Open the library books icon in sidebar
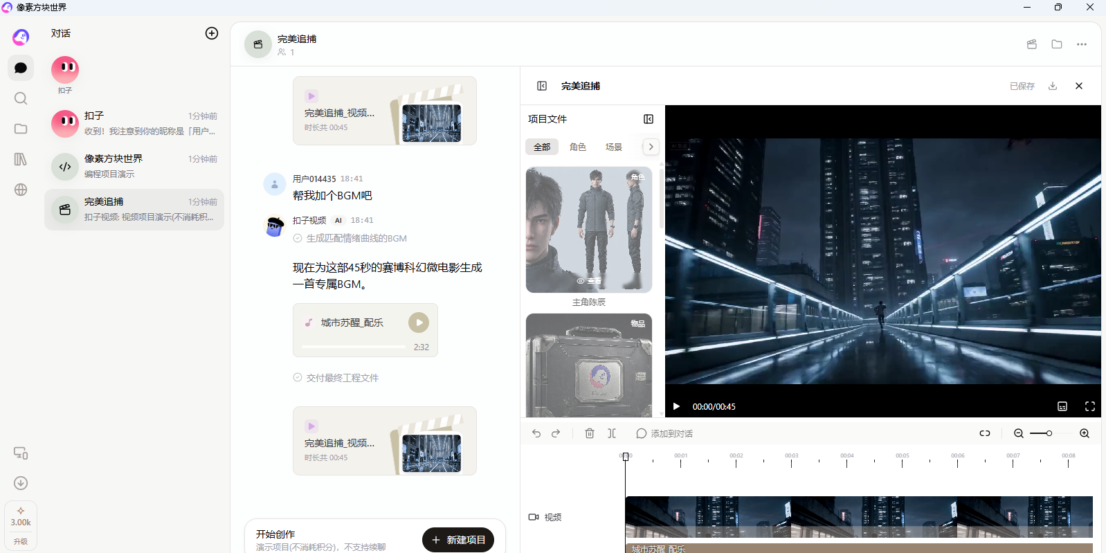Viewport: 1106px width, 553px height. pos(21,159)
